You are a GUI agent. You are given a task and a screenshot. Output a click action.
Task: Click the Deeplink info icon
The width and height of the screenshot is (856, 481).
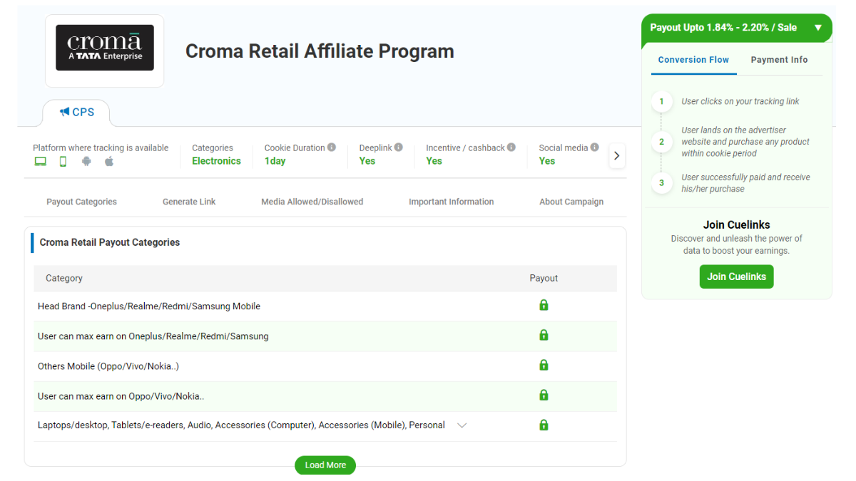pyautogui.click(x=397, y=146)
